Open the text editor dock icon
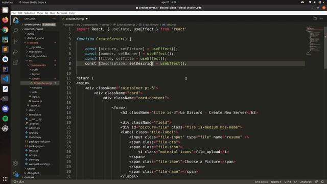 [5, 89]
